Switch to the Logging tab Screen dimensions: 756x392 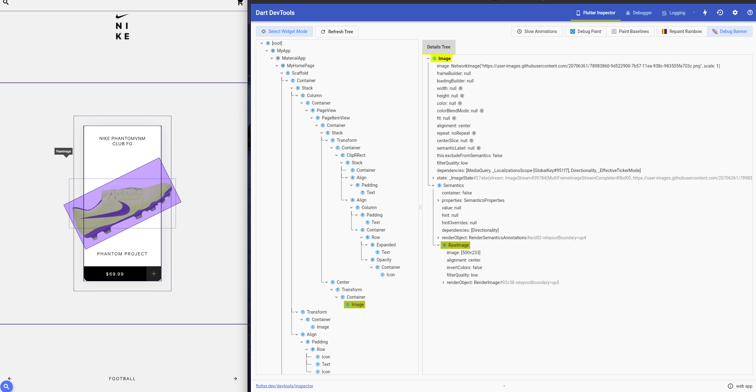coord(674,13)
